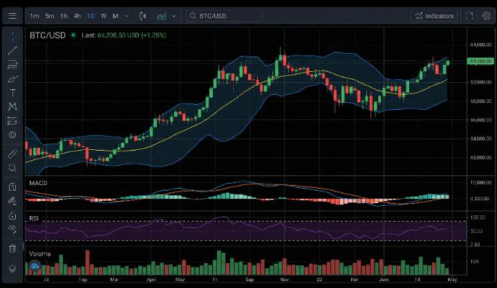Click the green area chart icon
Image resolution: width=497 pixels, height=288 pixels.
pyautogui.click(x=162, y=16)
